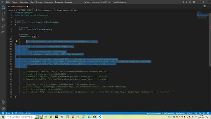Open Task View in the taskbar
211x119 pixels.
click(x=46, y=117)
